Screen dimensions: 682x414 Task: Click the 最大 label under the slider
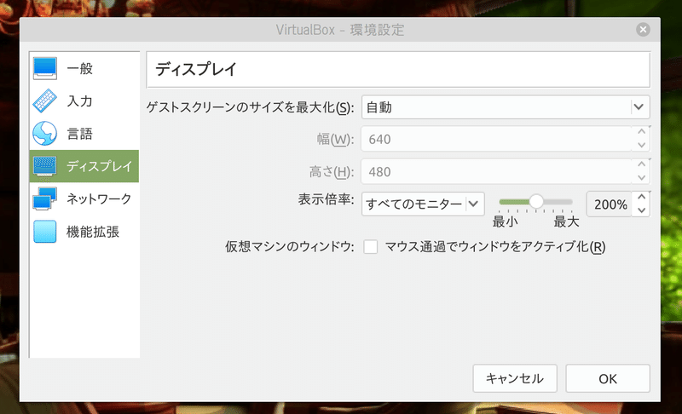[x=566, y=221]
